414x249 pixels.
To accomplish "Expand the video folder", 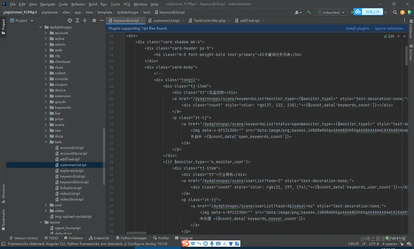I will click(x=46, y=211).
